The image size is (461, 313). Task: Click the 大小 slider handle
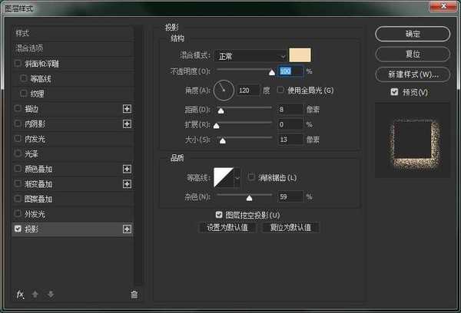pyautogui.click(x=223, y=140)
